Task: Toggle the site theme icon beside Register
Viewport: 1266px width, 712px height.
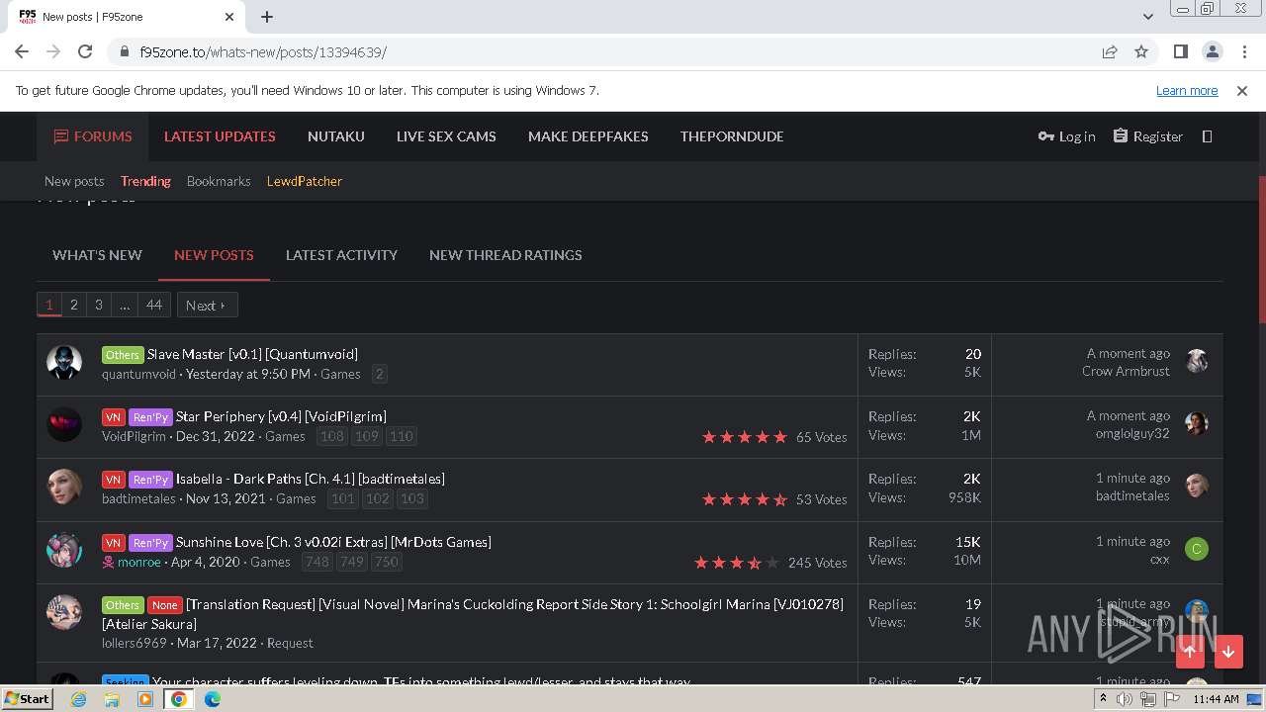Action: pos(1207,136)
